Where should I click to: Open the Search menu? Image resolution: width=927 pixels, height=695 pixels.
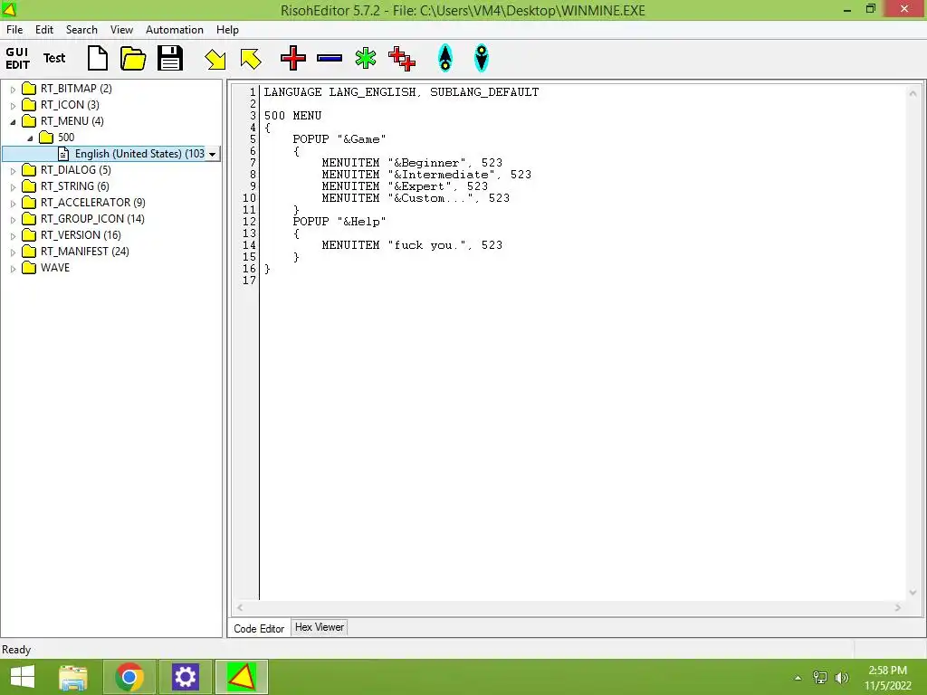(81, 30)
